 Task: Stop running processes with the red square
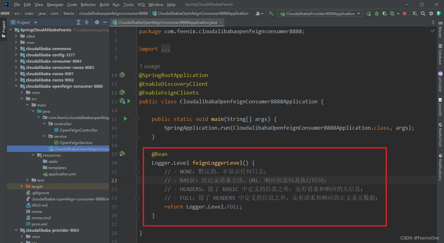point(405,13)
